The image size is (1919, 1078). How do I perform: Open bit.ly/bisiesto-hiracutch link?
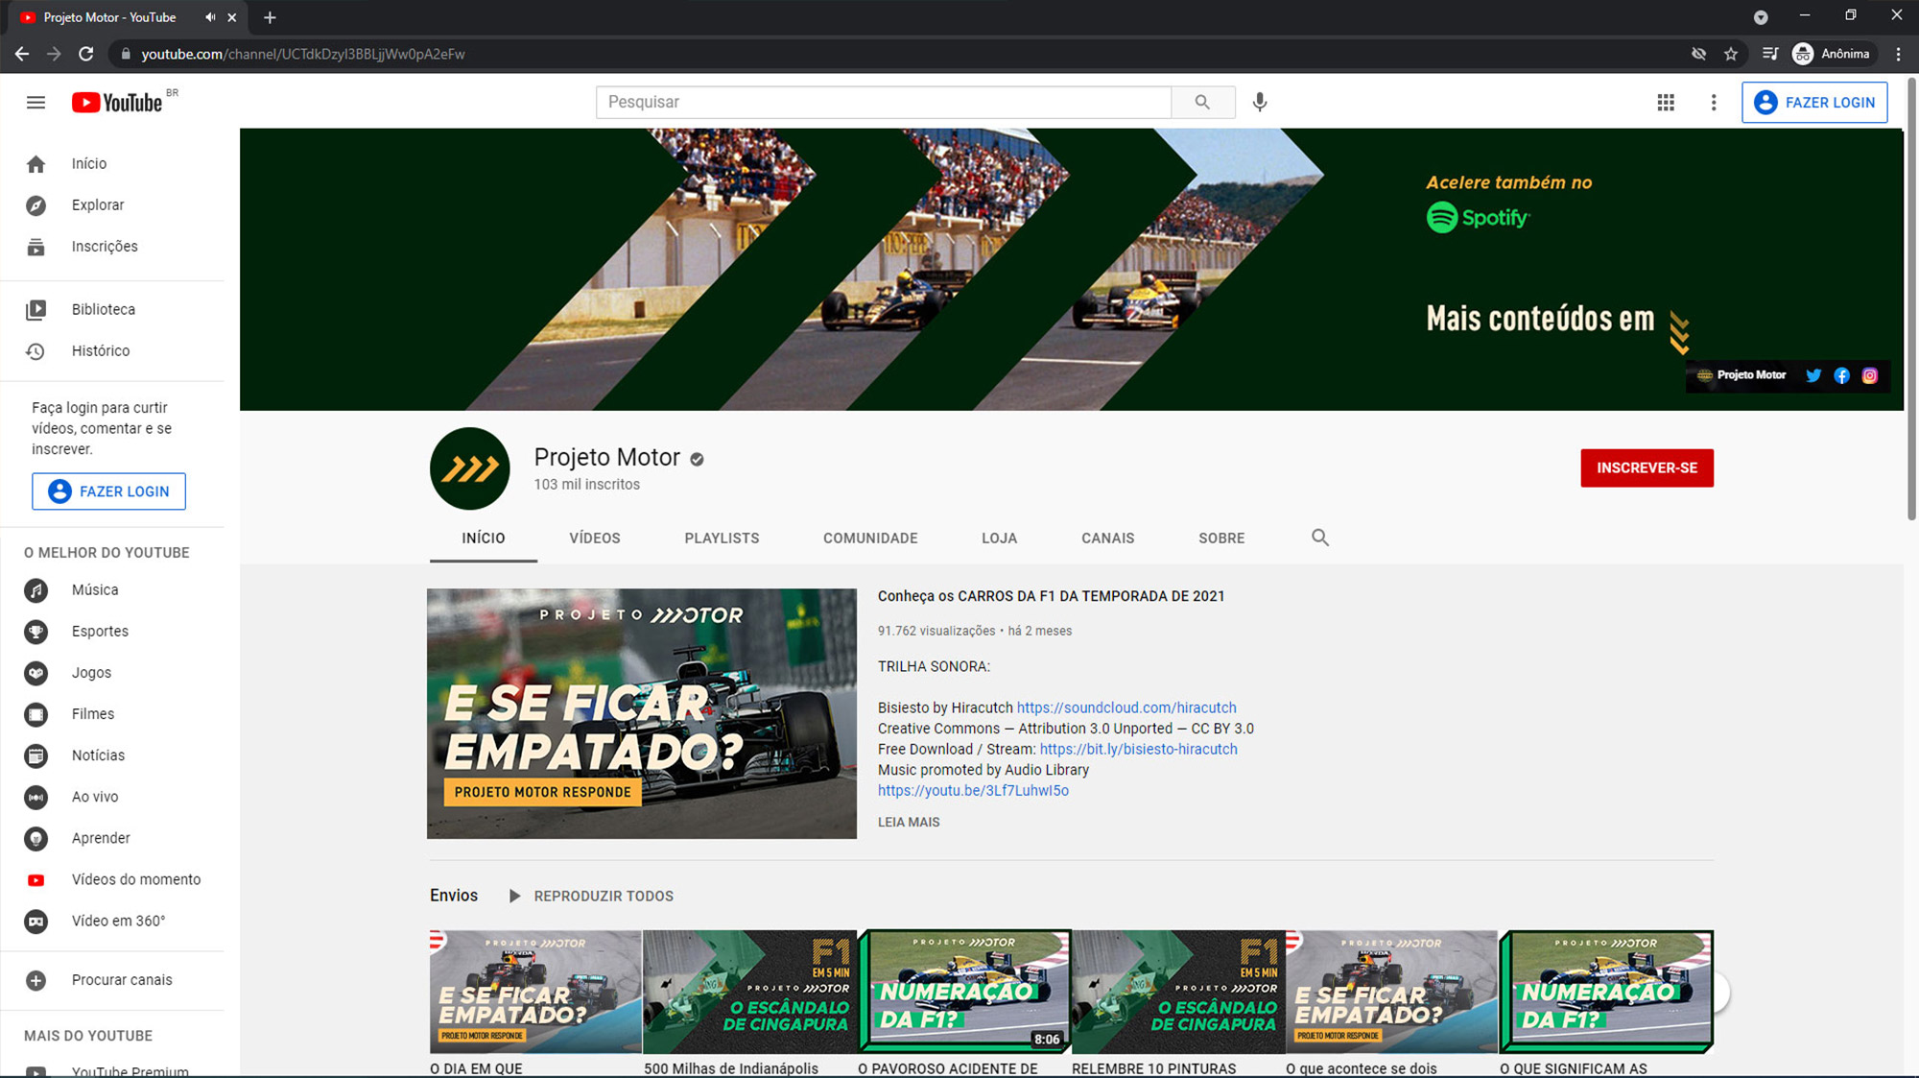click(1139, 749)
